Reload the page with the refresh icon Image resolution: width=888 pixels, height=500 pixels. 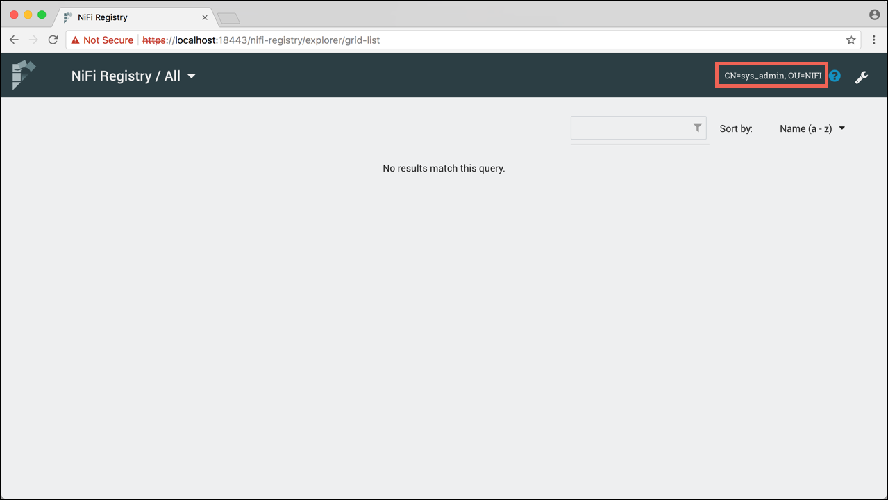[53, 40]
